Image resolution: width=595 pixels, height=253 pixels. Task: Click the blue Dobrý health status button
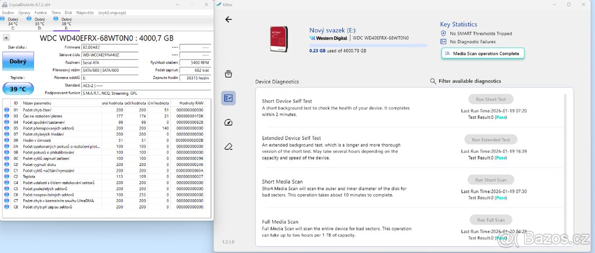pos(18,61)
